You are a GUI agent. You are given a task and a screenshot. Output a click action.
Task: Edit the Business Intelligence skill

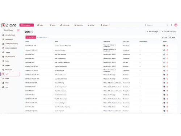click(x=164, y=103)
